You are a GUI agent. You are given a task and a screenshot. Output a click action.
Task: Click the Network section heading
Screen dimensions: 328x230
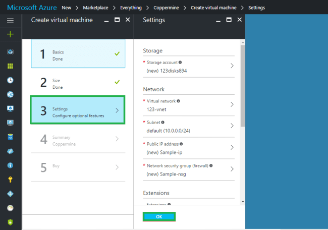[x=154, y=89]
